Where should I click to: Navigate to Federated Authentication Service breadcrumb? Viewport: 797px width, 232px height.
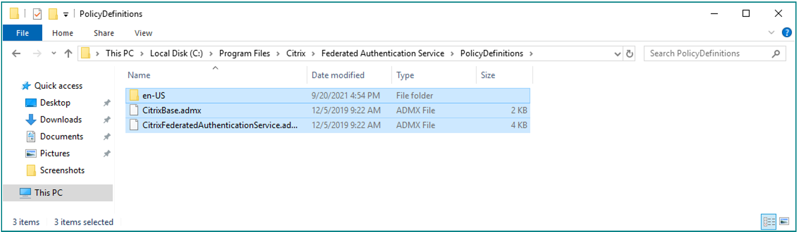point(382,54)
